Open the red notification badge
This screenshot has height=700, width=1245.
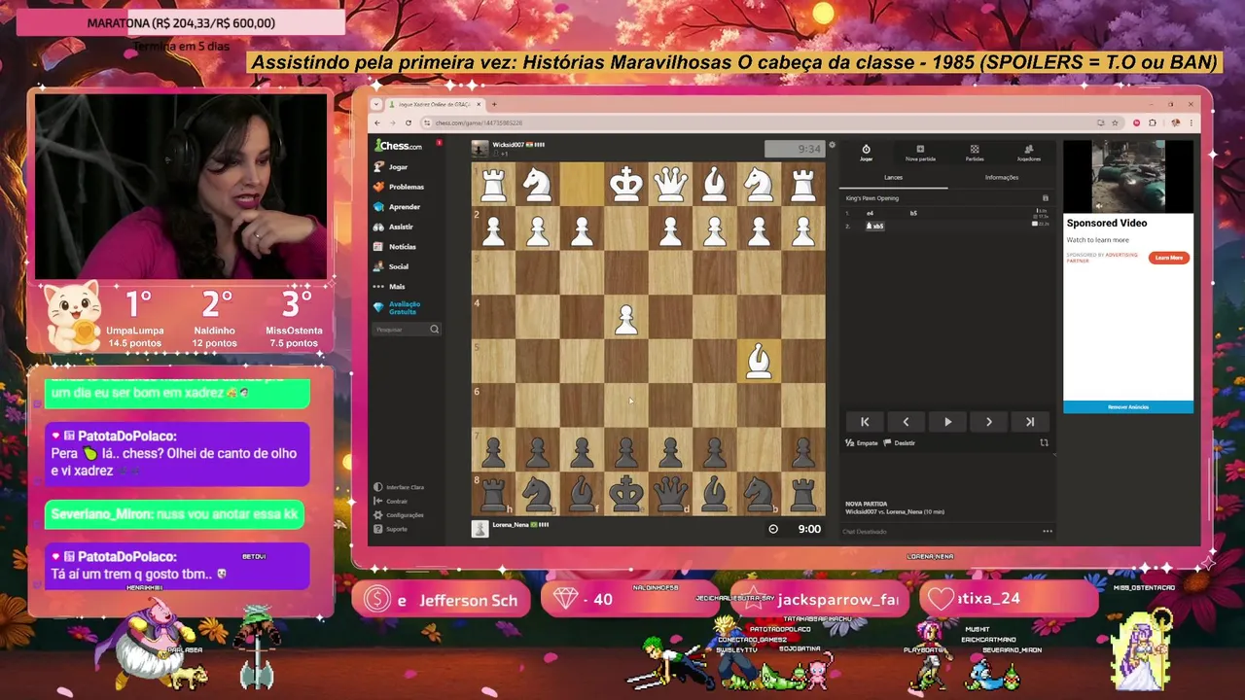coord(440,143)
